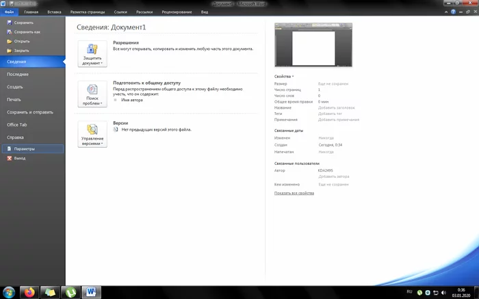Click the RU language indicator
Screen dimensions: 479x299
409,291
